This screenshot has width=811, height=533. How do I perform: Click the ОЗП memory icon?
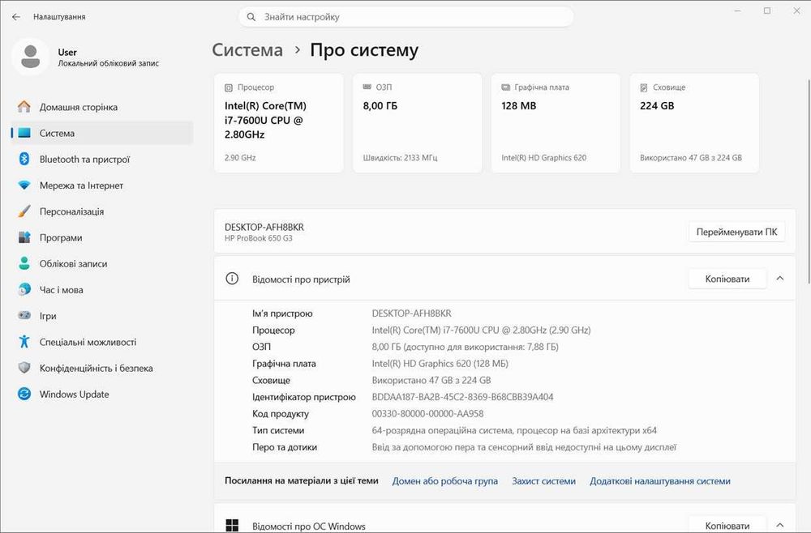pyautogui.click(x=367, y=87)
